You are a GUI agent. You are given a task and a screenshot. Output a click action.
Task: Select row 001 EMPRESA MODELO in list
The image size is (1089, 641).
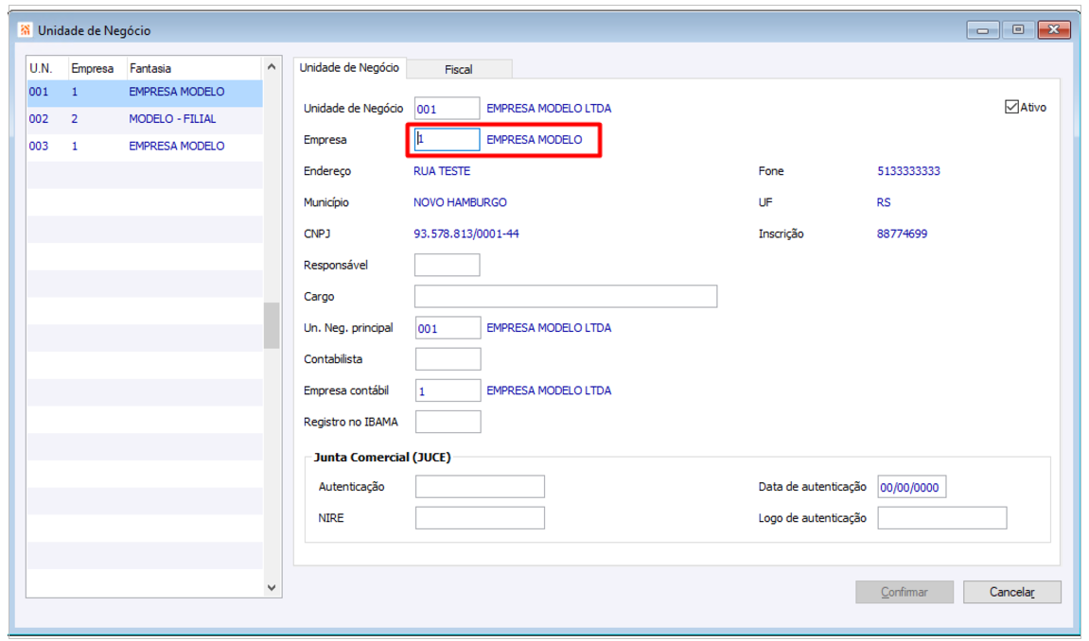click(x=145, y=92)
